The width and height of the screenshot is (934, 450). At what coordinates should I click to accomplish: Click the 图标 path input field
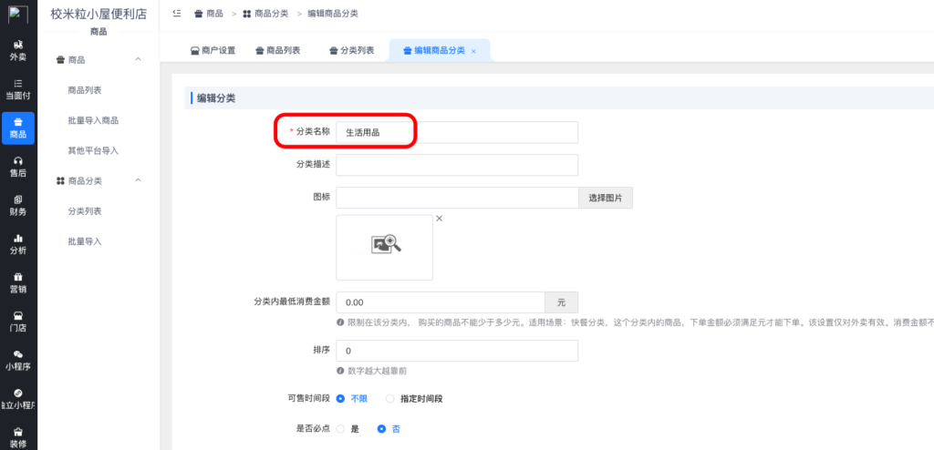click(x=457, y=198)
